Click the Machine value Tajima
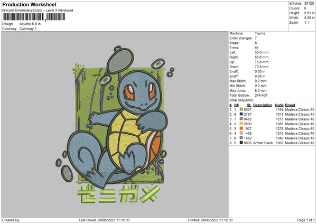This screenshot has height=224, width=317. pos(260,33)
